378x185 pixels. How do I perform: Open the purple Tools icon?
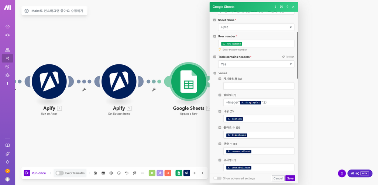(160, 173)
